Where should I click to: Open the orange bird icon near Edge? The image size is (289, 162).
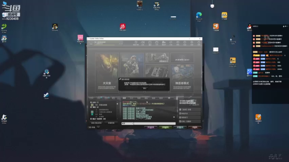point(216,26)
